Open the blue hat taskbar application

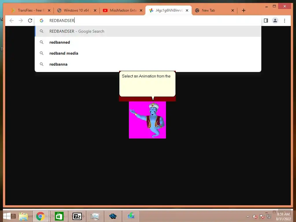[113, 216]
